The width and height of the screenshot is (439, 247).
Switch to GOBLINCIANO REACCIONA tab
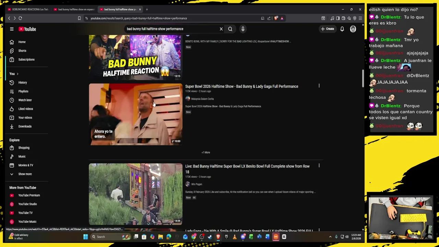coord(28,10)
